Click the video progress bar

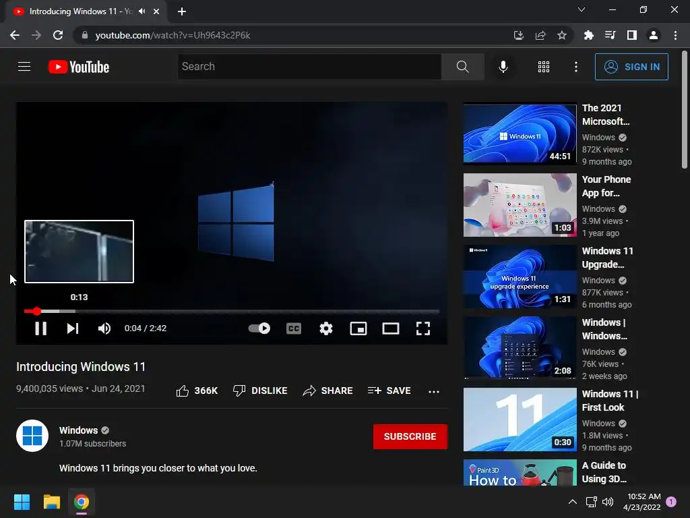[232, 312]
